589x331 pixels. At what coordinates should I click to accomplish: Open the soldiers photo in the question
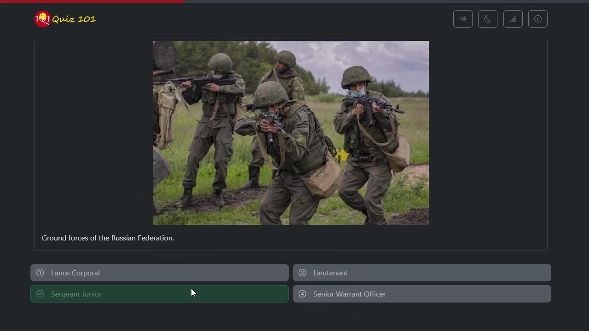point(290,132)
